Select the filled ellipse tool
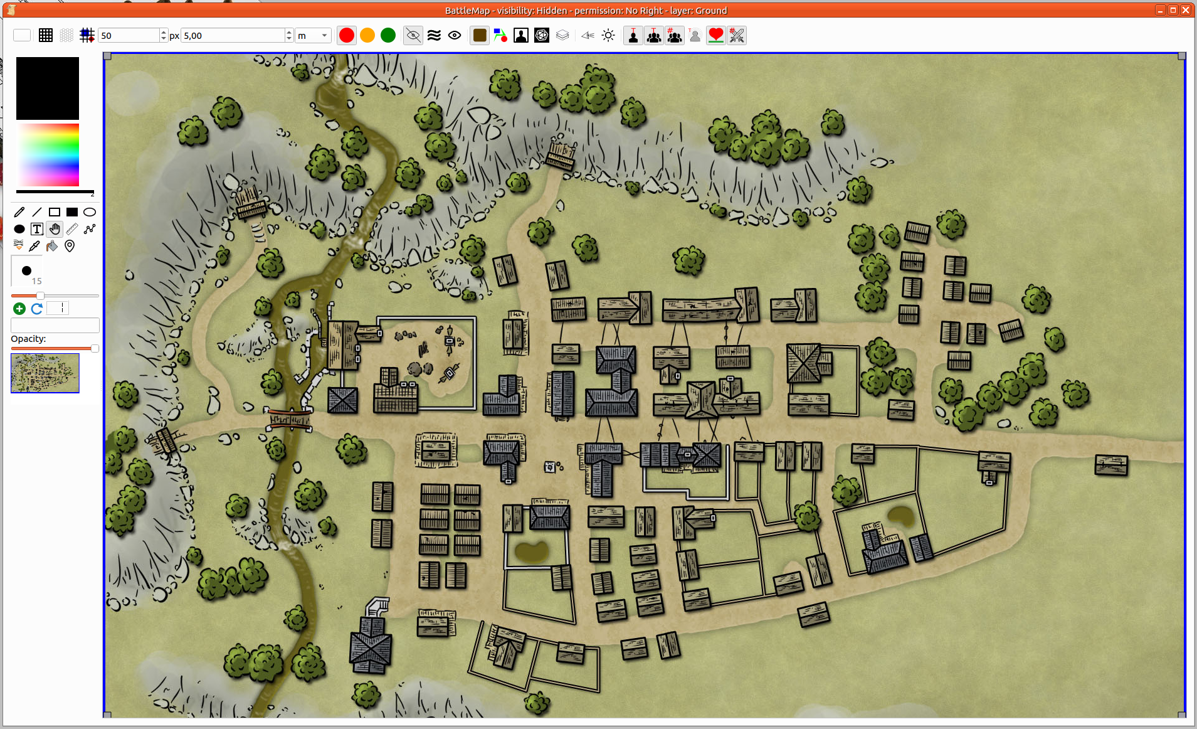 pos(19,229)
